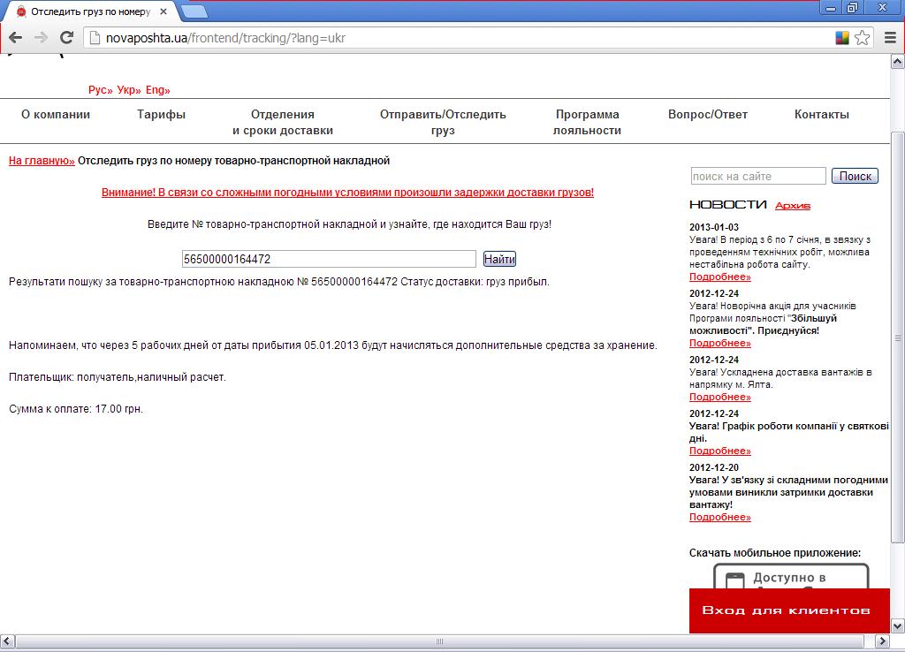
Task: Open the О компании menu
Action: pyautogui.click(x=56, y=114)
